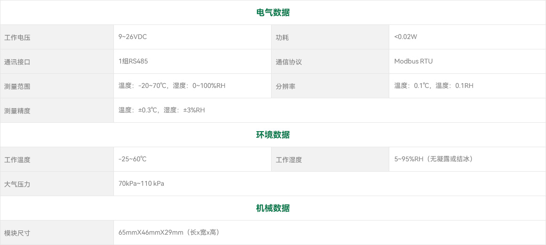Click the 电气数据 section header
This screenshot has width=546, height=245.
pyautogui.click(x=273, y=13)
